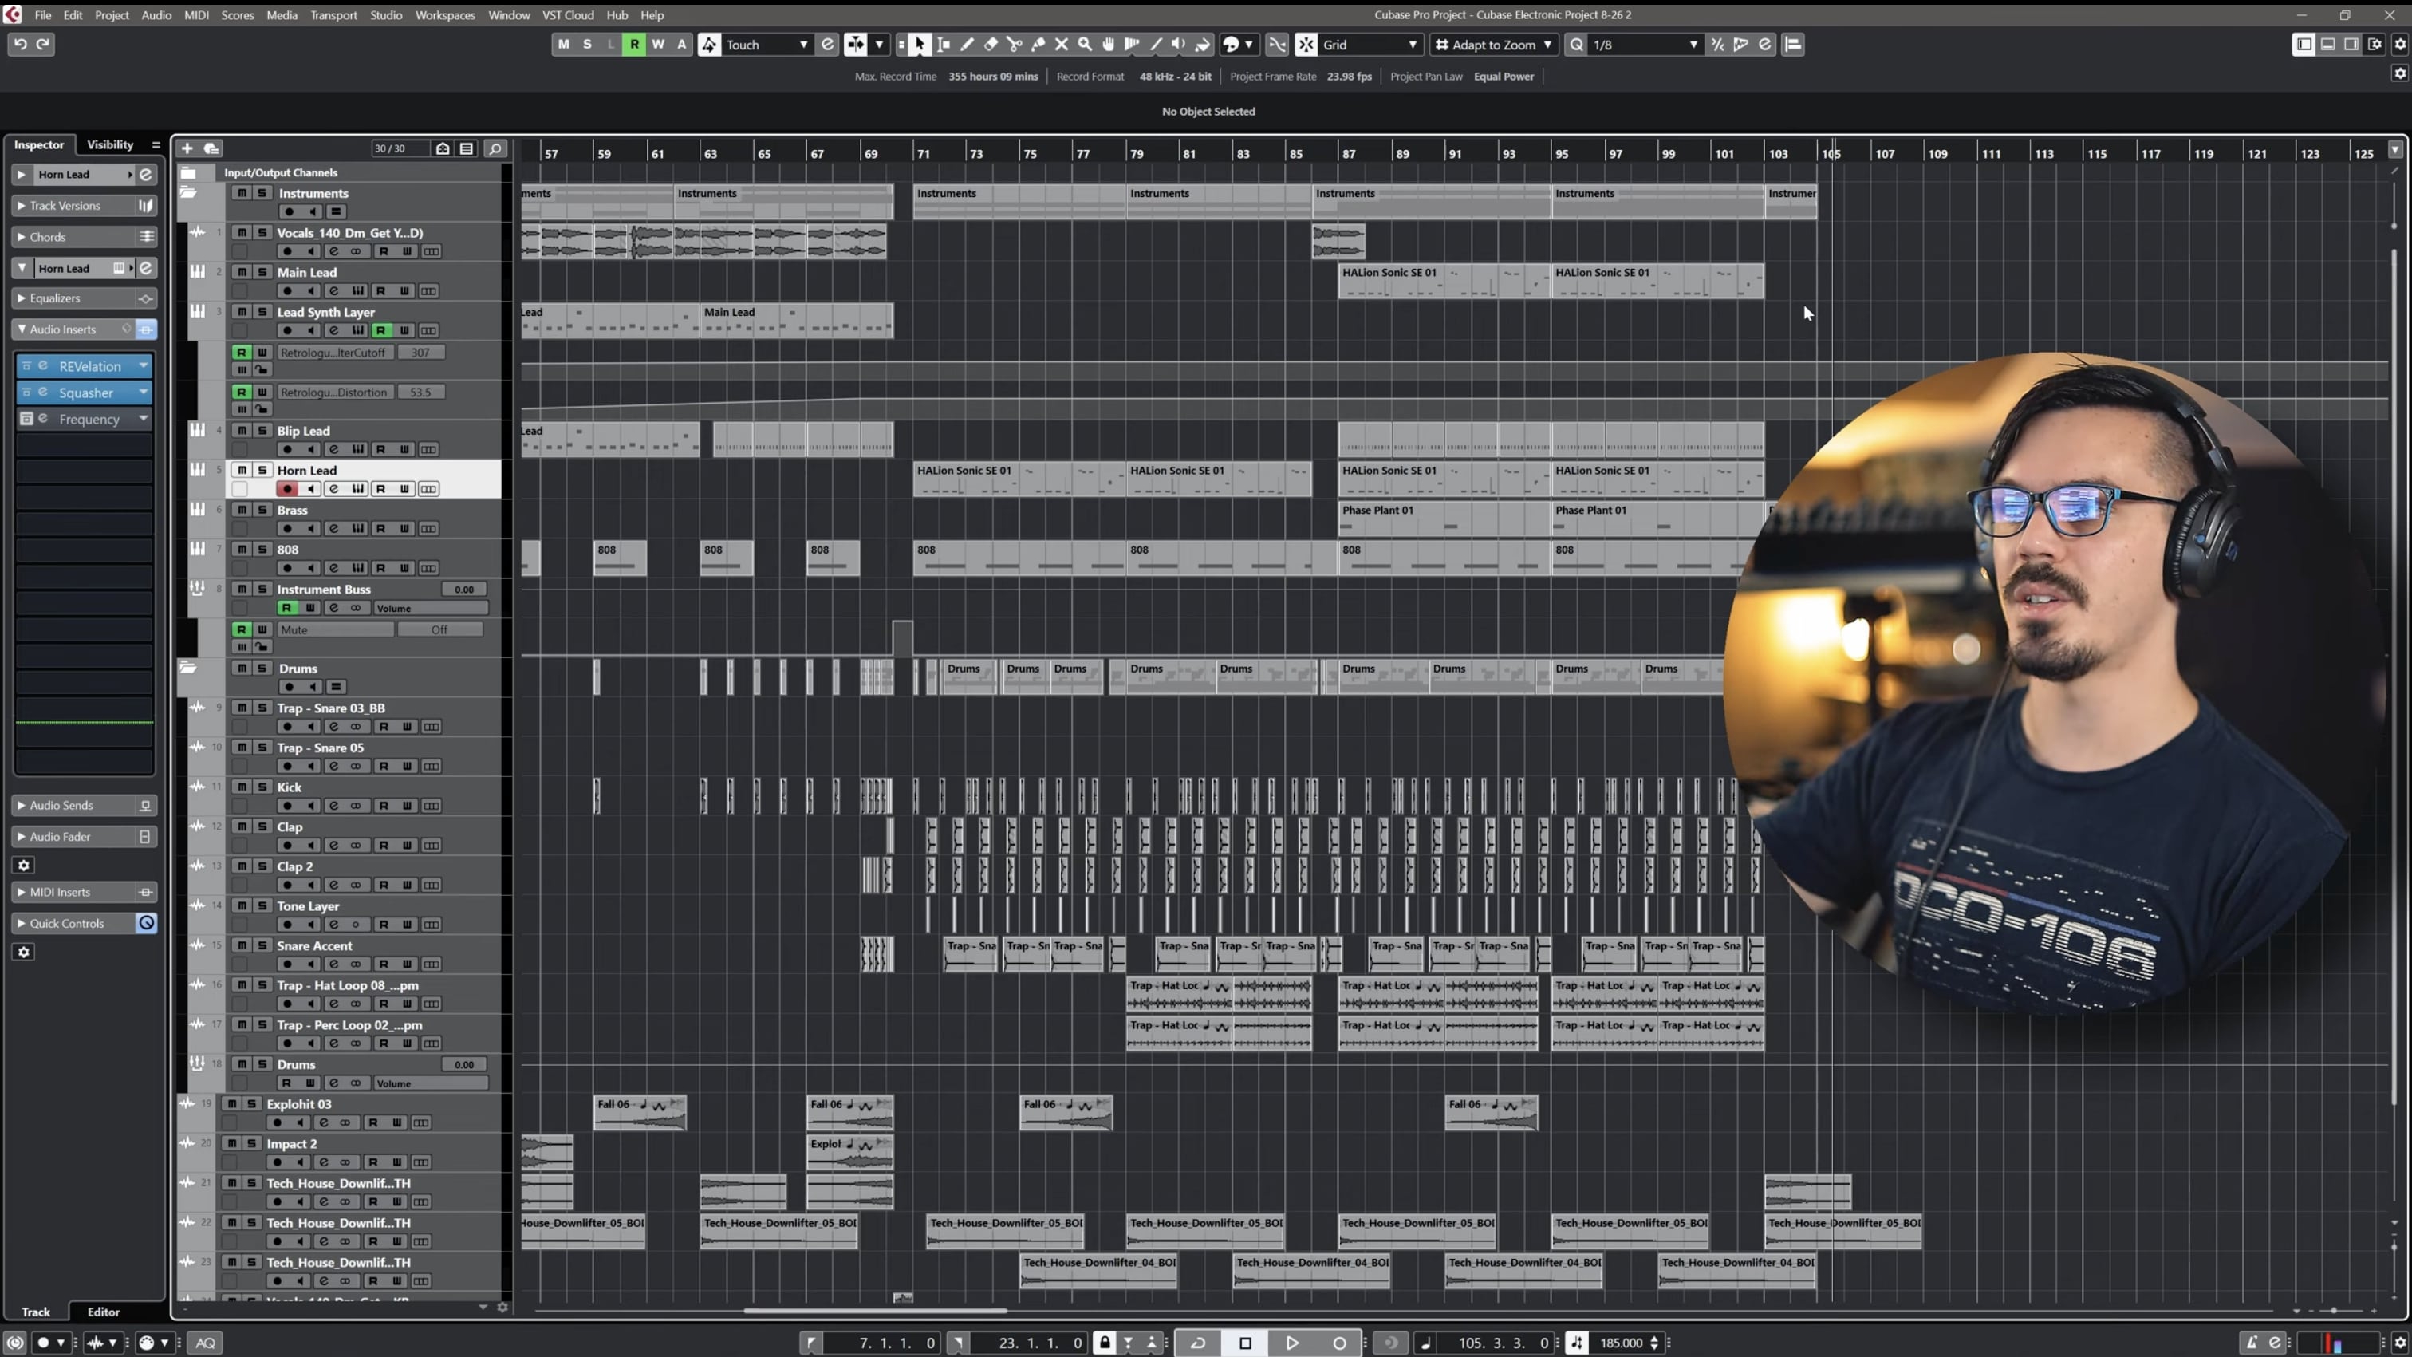Screen dimensions: 2412x1357
Task: Activate the Zoom magnifier tool
Action: pyautogui.click(x=1084, y=44)
